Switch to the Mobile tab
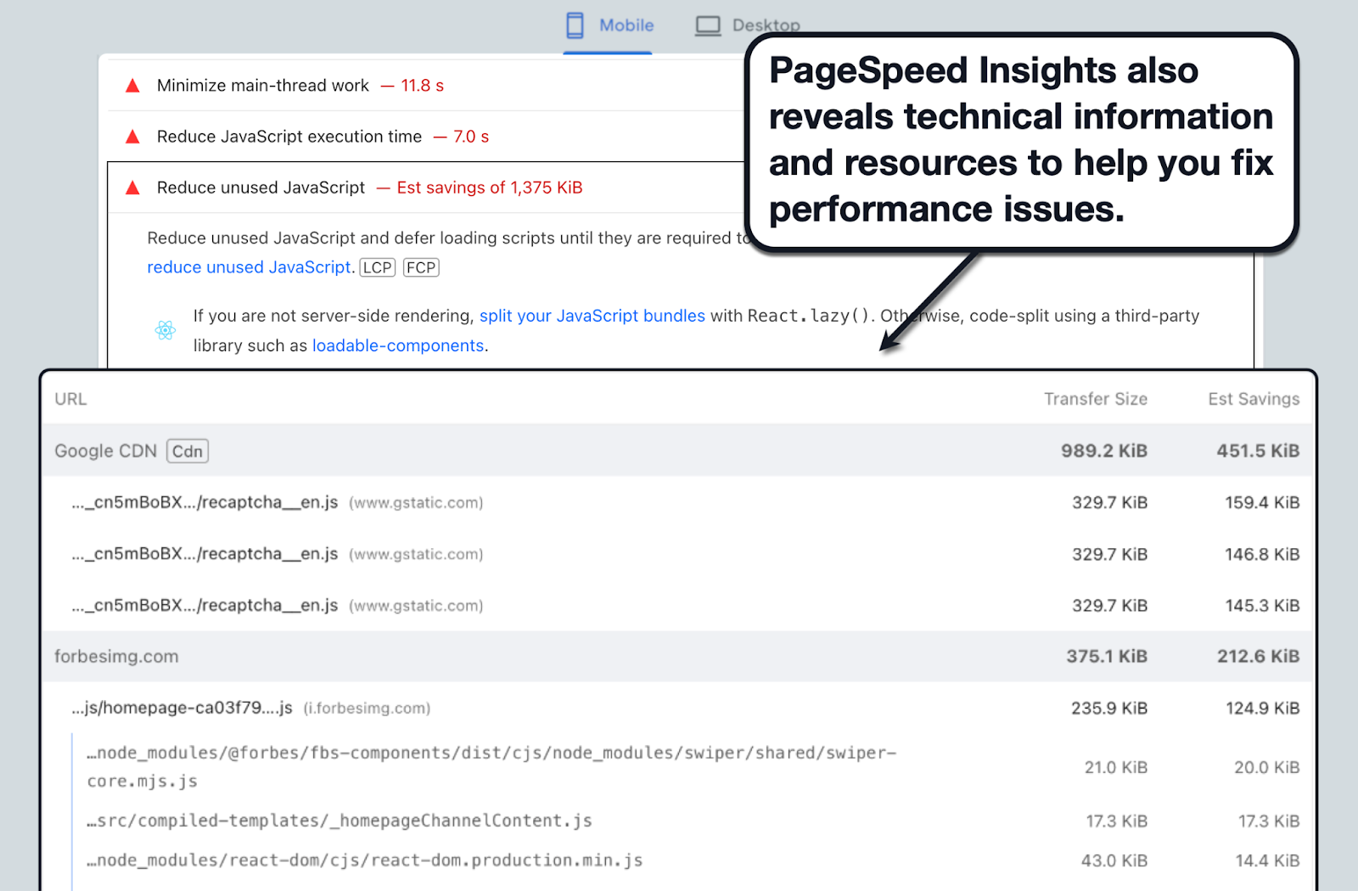The height and width of the screenshot is (891, 1358). pyautogui.click(x=609, y=25)
